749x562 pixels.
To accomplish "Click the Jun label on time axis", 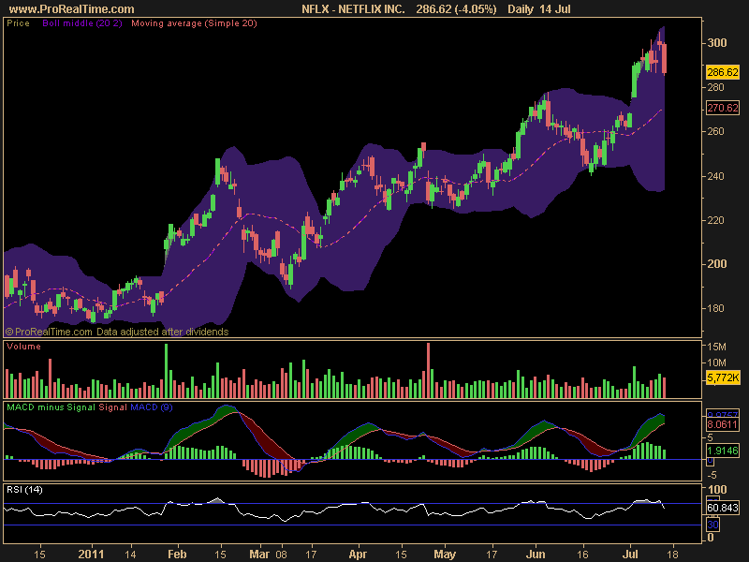I will (536, 554).
